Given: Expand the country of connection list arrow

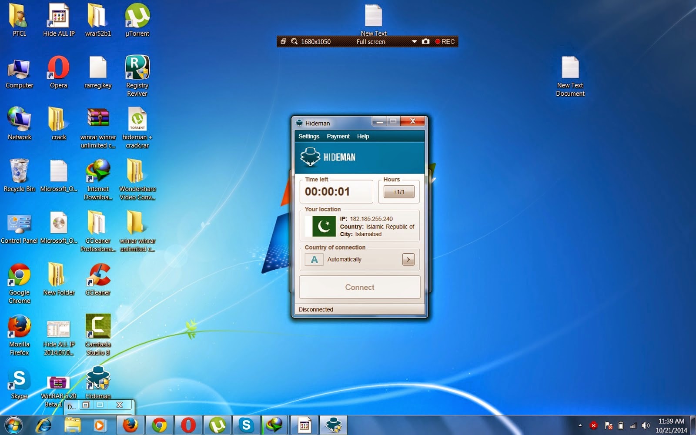Looking at the screenshot, I should 408,259.
